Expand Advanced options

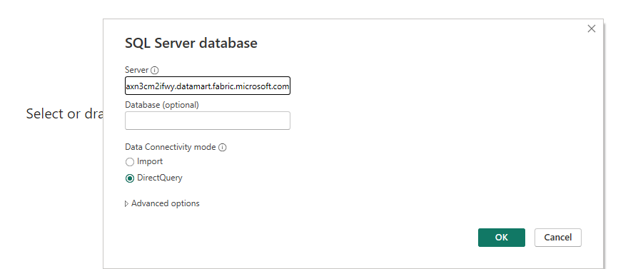pyautogui.click(x=162, y=203)
